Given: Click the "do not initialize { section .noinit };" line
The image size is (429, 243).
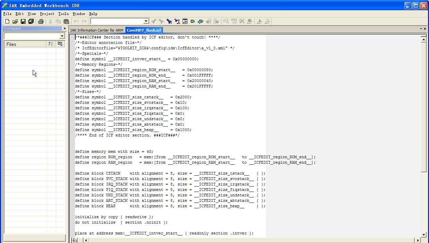Looking at the screenshot, I should [121, 222].
